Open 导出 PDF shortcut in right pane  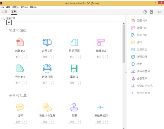pos(139,35)
